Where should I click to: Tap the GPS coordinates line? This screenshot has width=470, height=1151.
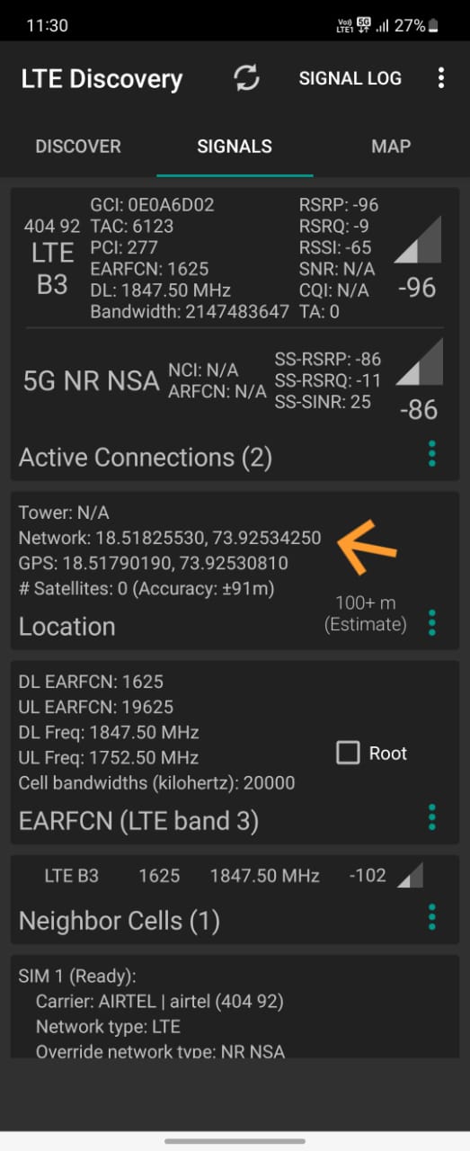point(154,563)
